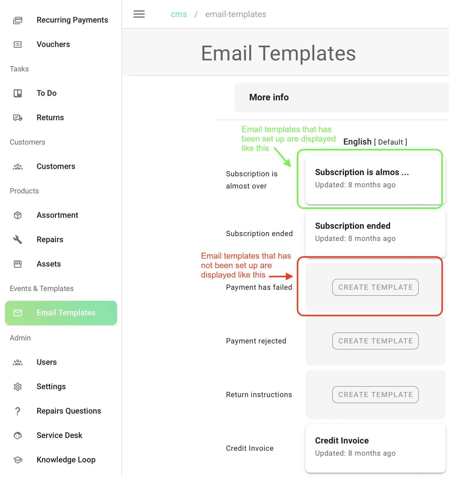449x477 pixels.
Task: Select Assortment in the sidebar
Action: tap(61, 215)
